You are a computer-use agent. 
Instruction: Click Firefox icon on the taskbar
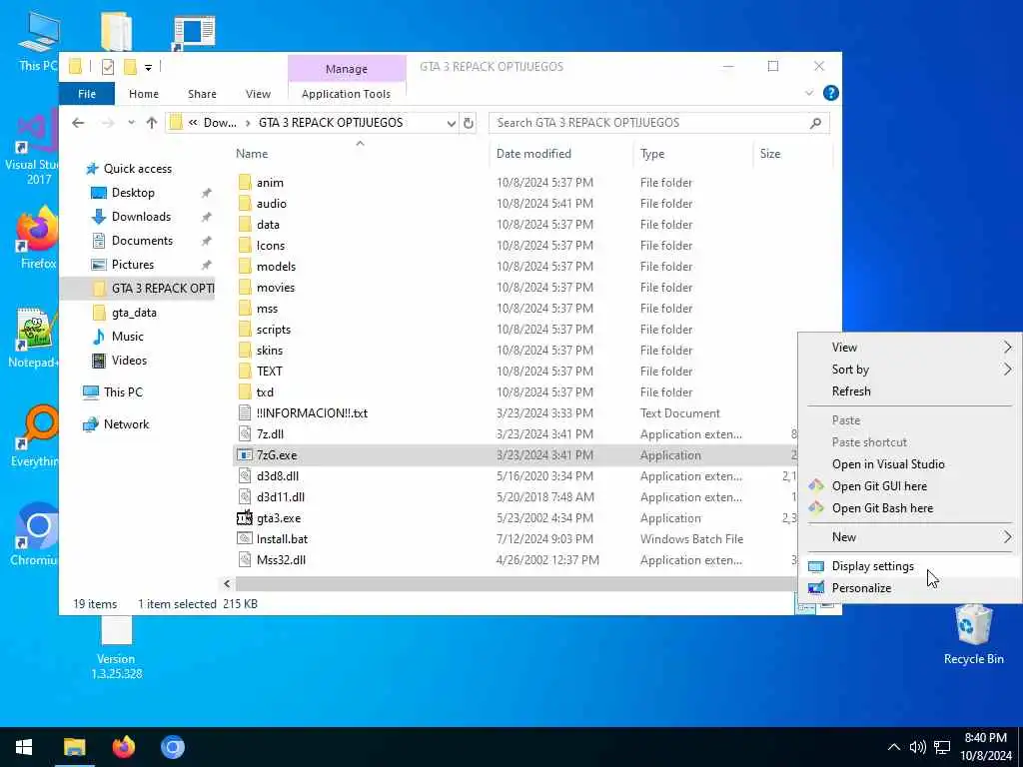pyautogui.click(x=123, y=747)
